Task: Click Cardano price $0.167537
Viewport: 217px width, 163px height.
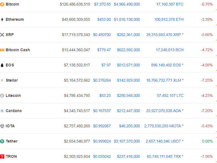Action: click(102, 111)
